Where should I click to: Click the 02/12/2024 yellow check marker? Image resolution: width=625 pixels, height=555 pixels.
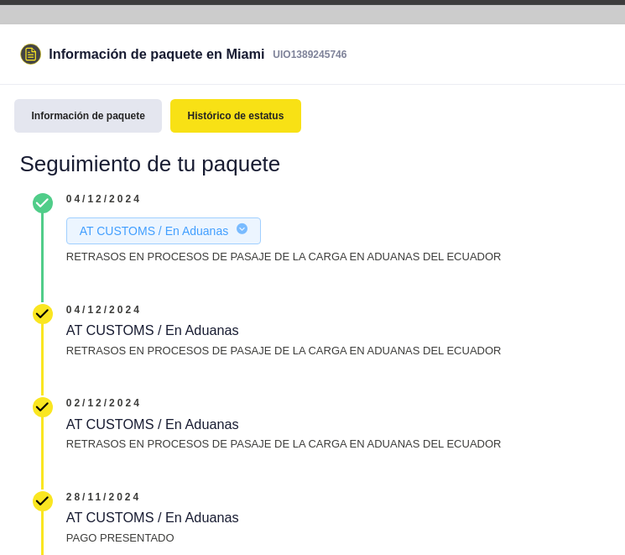coord(43,407)
